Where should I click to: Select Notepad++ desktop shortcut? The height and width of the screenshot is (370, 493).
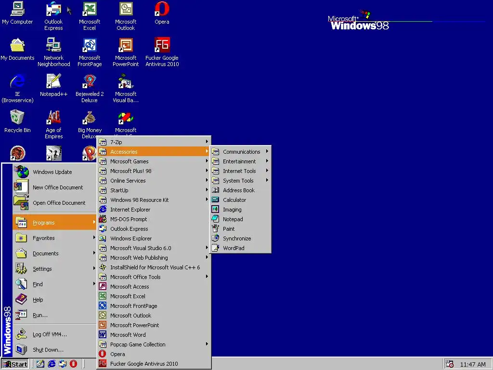coord(53,86)
